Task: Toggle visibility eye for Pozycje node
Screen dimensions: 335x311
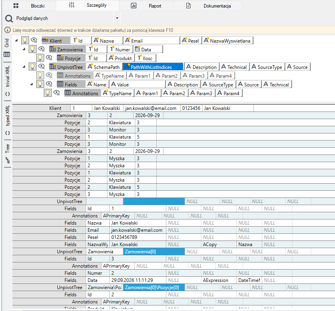Action: pyautogui.click(x=49, y=58)
